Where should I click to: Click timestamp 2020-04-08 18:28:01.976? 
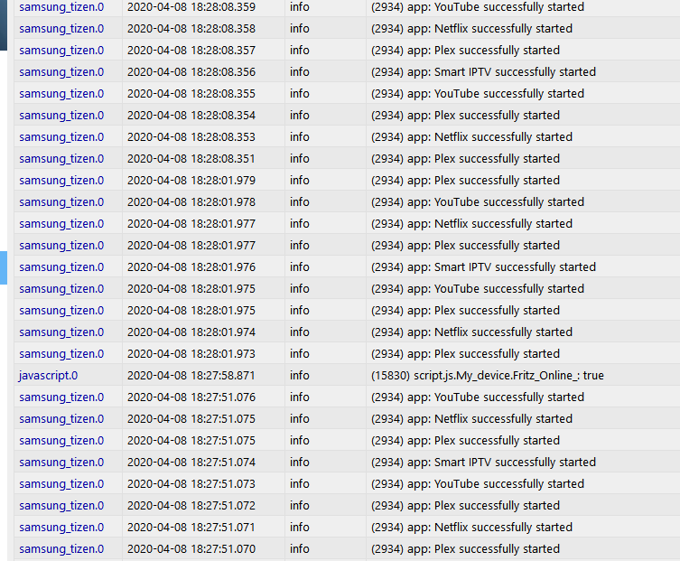point(191,267)
